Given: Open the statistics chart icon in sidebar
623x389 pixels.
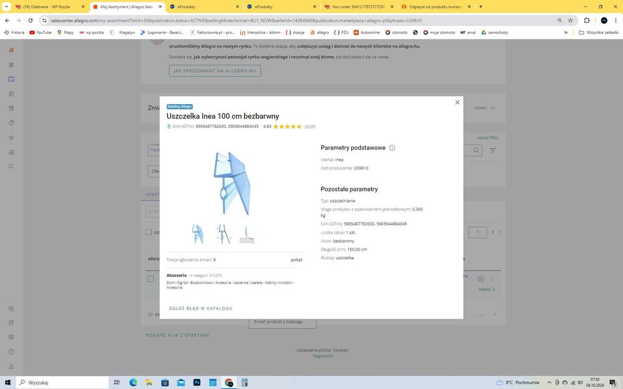Looking at the screenshot, I should tap(11, 152).
